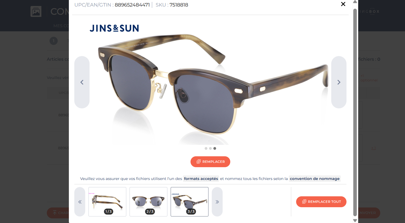405x223 pixels.
Task: Select thumbnail 3/3 angled view
Action: click(189, 202)
